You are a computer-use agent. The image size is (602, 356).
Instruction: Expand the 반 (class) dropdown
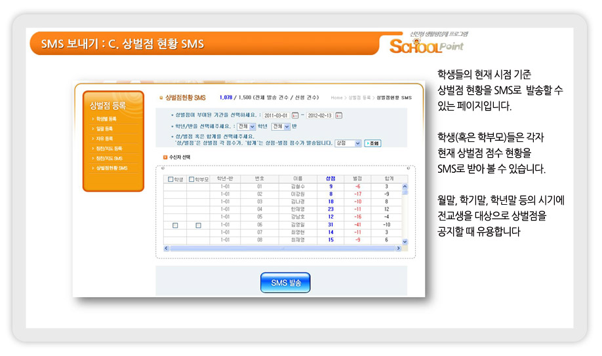[287, 126]
